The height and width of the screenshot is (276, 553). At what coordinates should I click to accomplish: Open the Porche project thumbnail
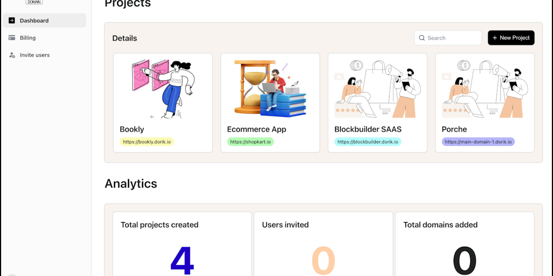click(484, 89)
